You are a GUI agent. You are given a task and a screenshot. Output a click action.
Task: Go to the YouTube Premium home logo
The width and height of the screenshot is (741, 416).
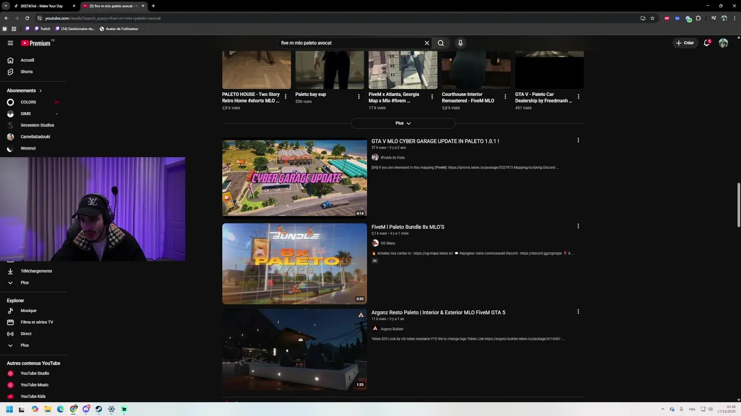36,43
